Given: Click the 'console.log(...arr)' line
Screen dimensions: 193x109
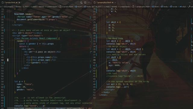Looking at the screenshot, I should pos(118,87).
